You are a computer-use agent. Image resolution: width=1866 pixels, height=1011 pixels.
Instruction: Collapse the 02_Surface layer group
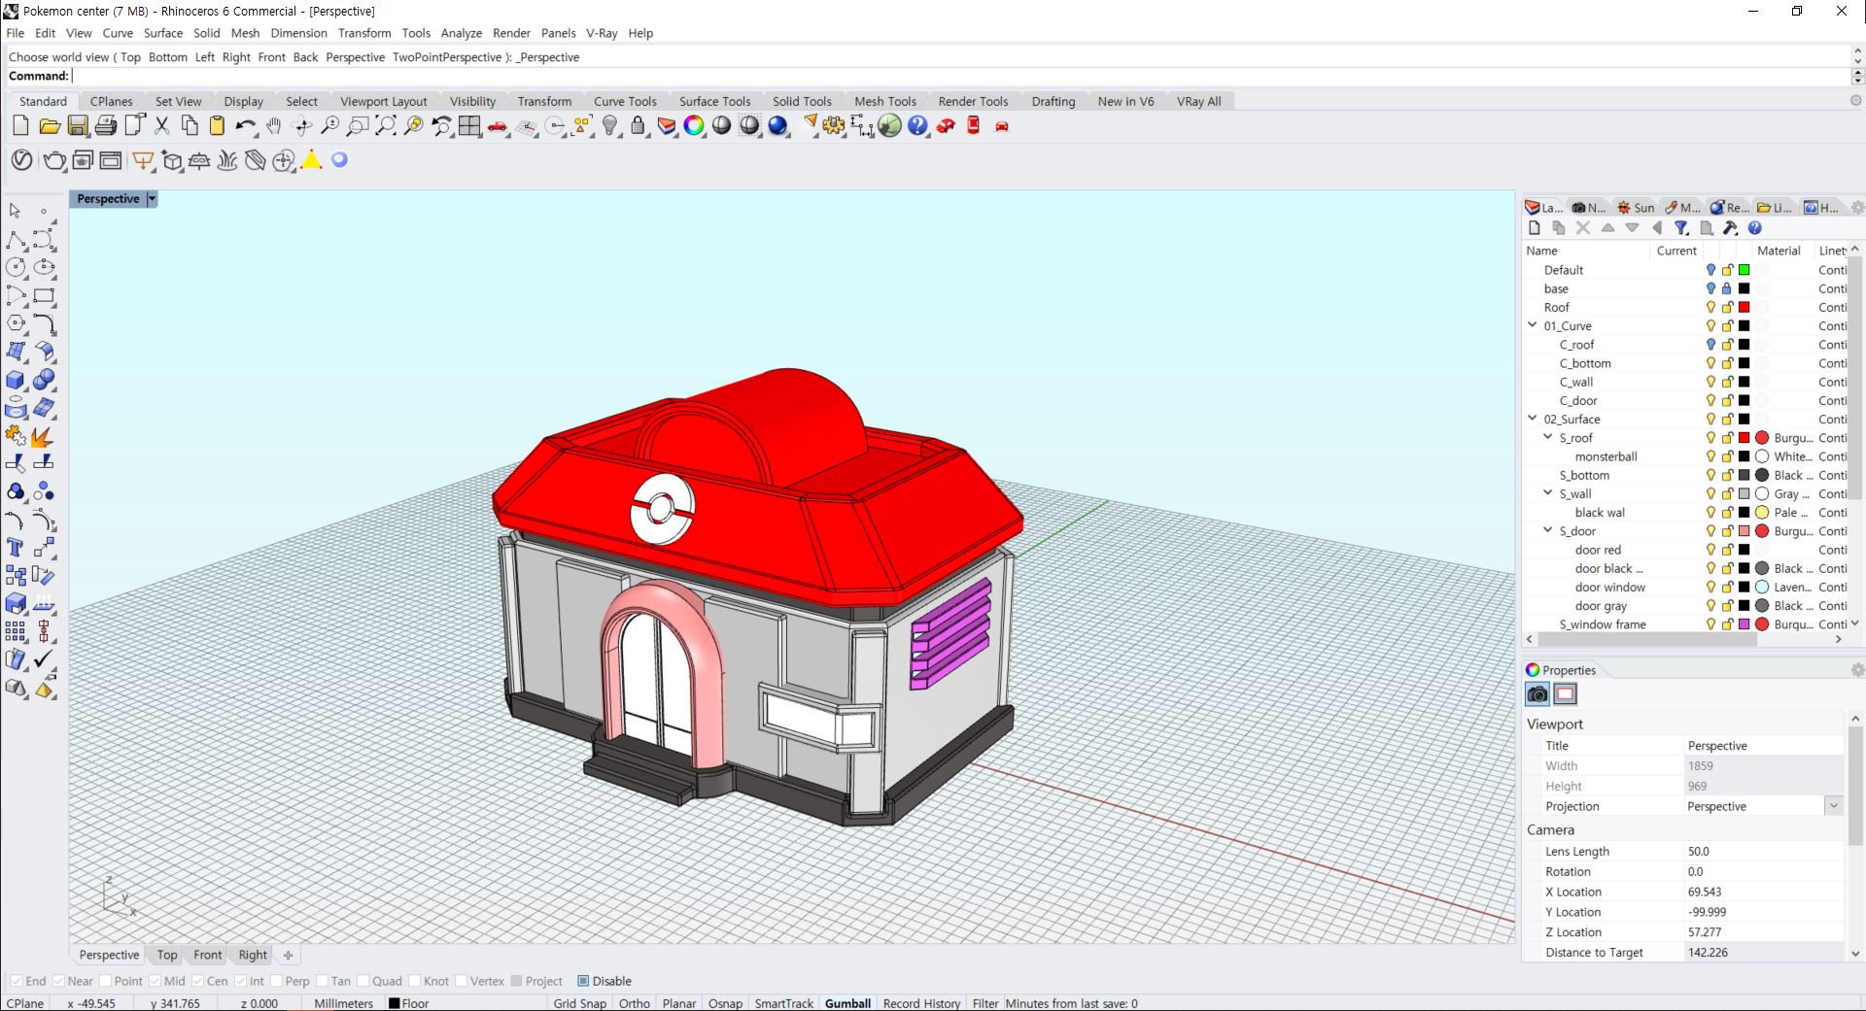click(x=1533, y=419)
